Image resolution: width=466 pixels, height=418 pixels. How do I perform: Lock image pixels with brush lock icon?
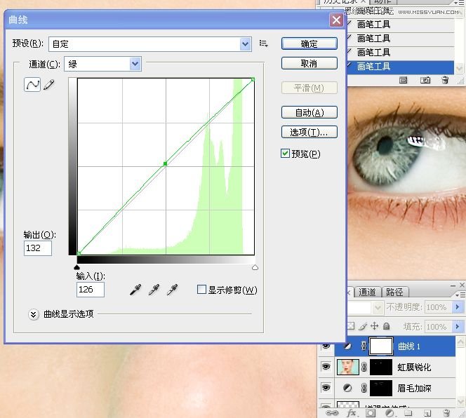pyautogui.click(x=363, y=326)
